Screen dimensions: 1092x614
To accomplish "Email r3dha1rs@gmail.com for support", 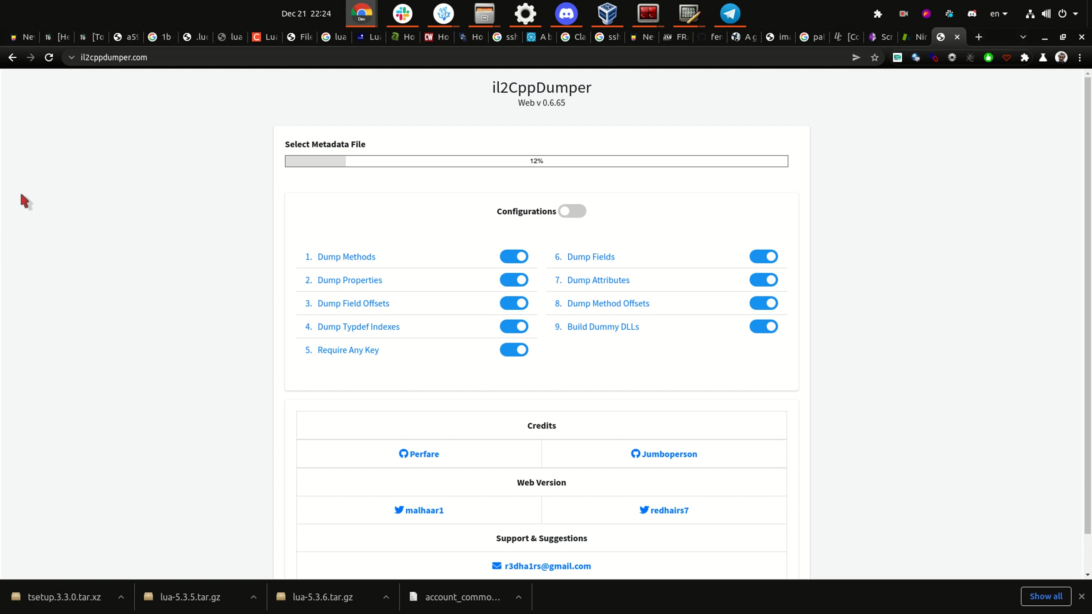I will 541,566.
